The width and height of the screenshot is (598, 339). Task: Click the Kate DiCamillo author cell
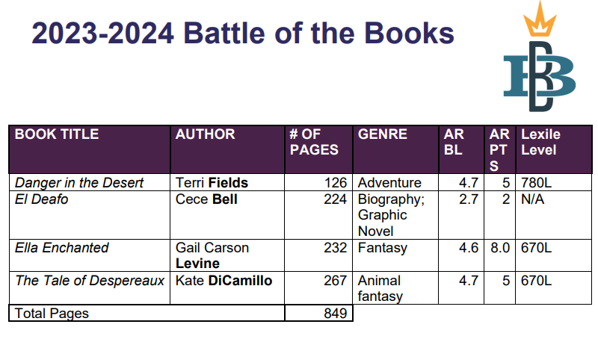[x=227, y=288]
